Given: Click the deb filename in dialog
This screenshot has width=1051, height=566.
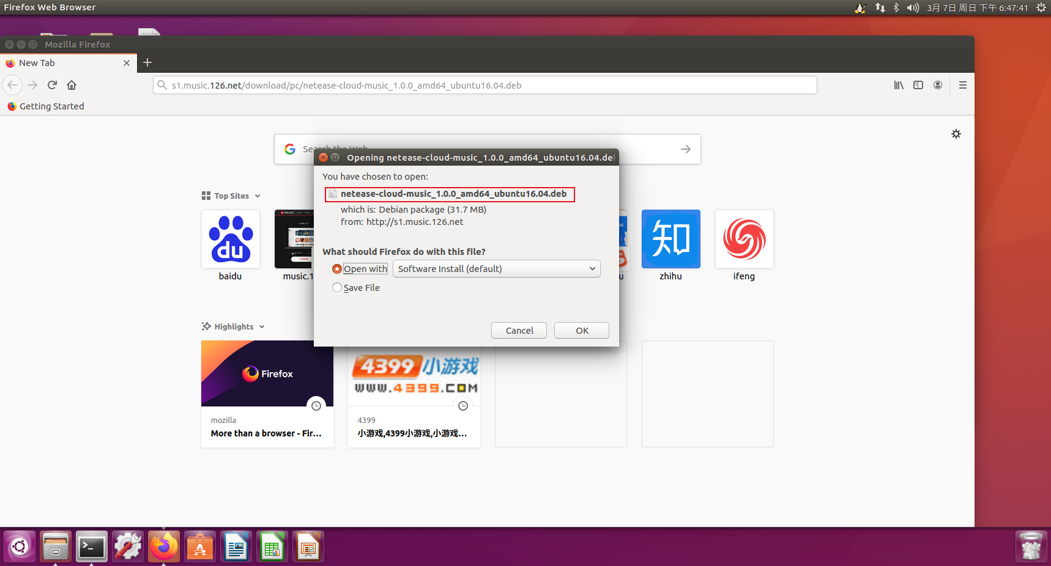Looking at the screenshot, I should (453, 194).
